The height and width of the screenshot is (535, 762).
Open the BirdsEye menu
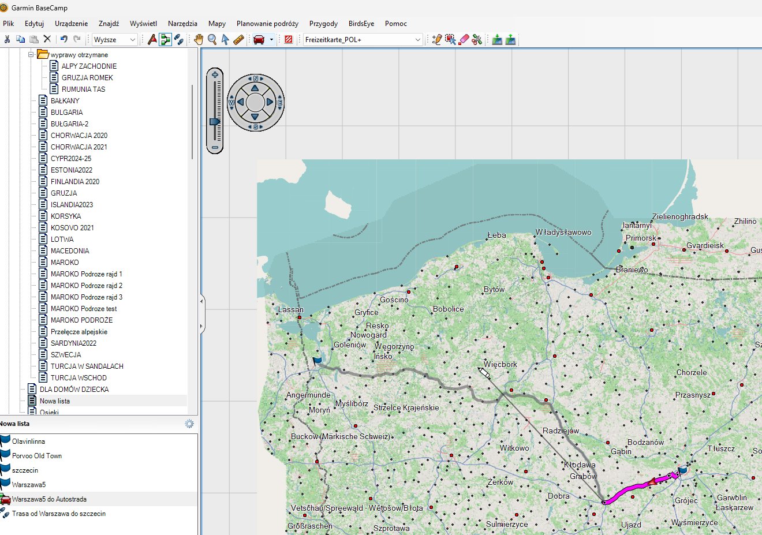[x=361, y=24]
